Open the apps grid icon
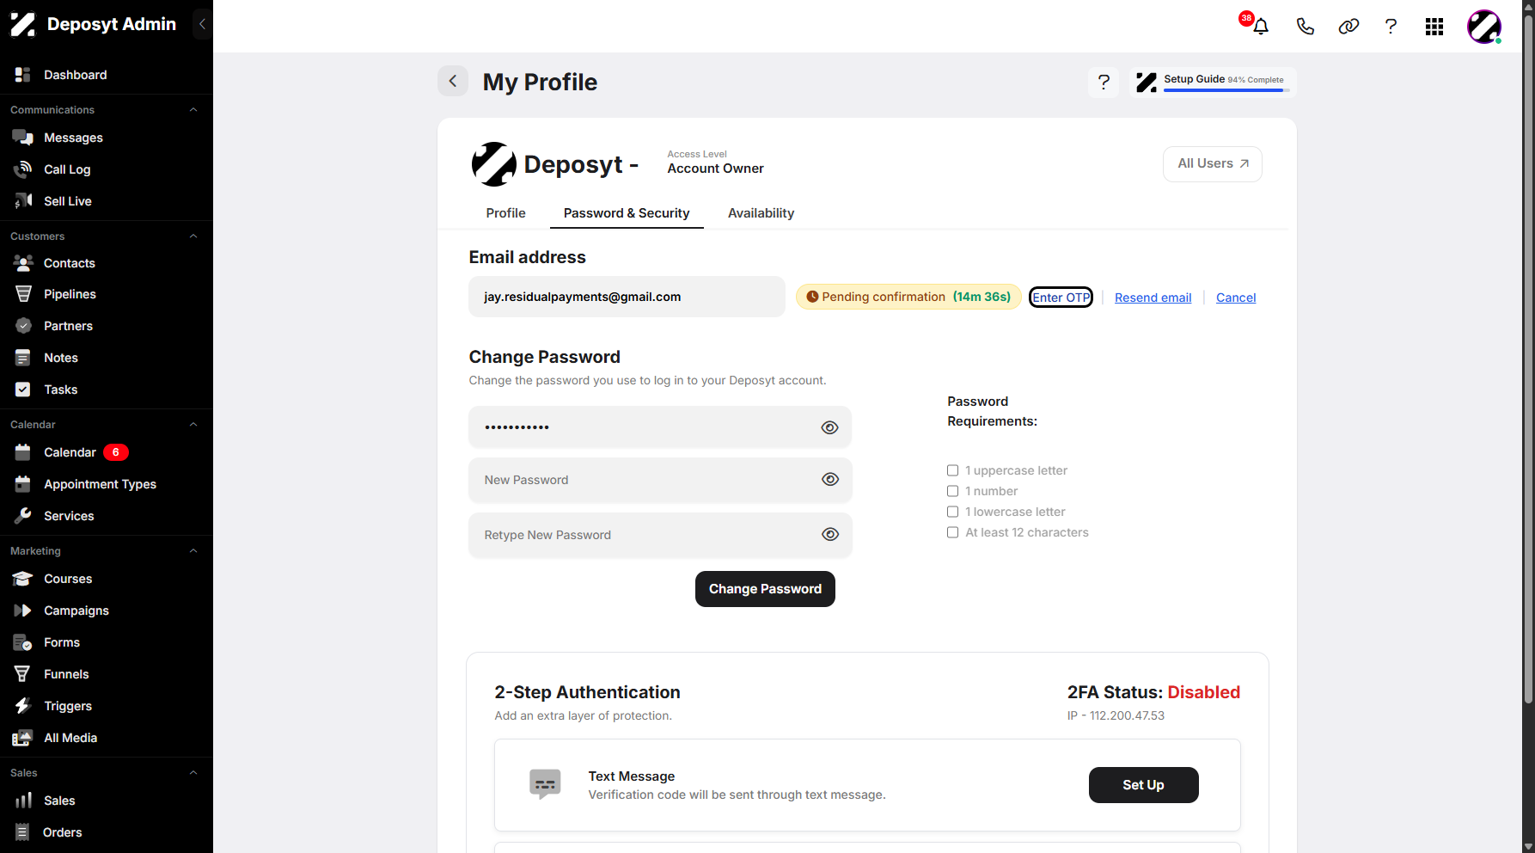This screenshot has height=853, width=1535. tap(1434, 27)
